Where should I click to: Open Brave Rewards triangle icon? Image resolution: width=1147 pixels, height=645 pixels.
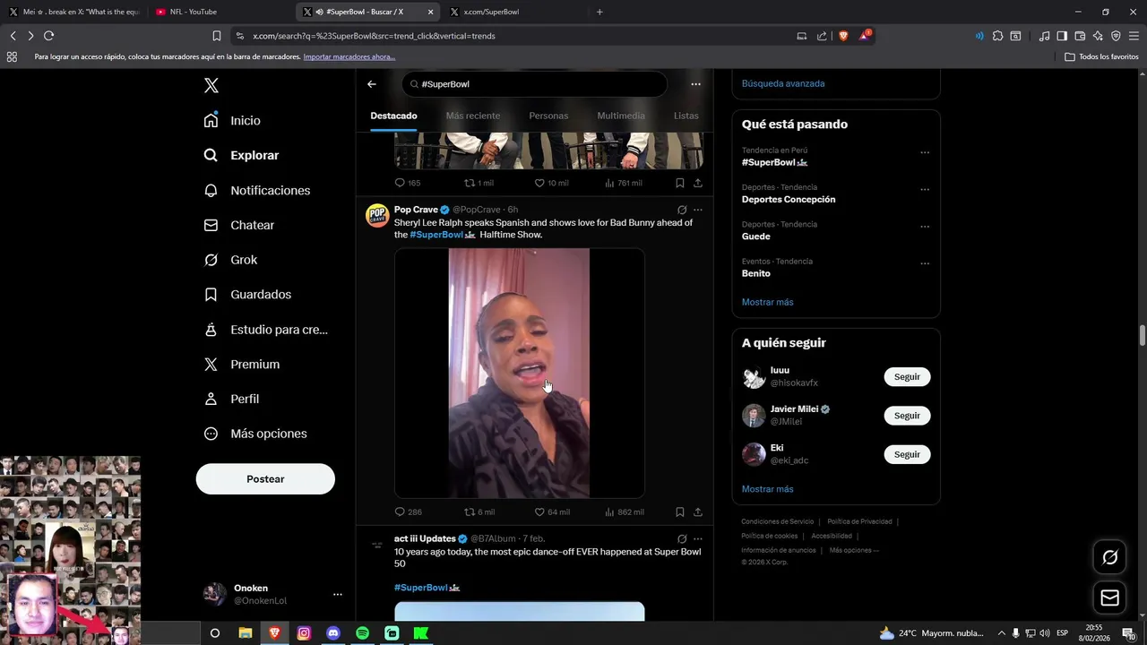865,36
